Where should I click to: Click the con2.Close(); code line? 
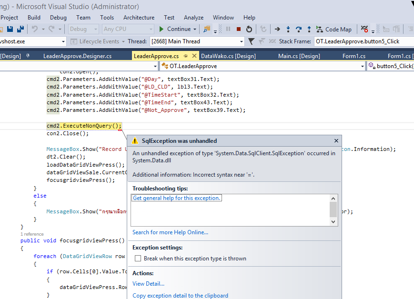(x=68, y=133)
